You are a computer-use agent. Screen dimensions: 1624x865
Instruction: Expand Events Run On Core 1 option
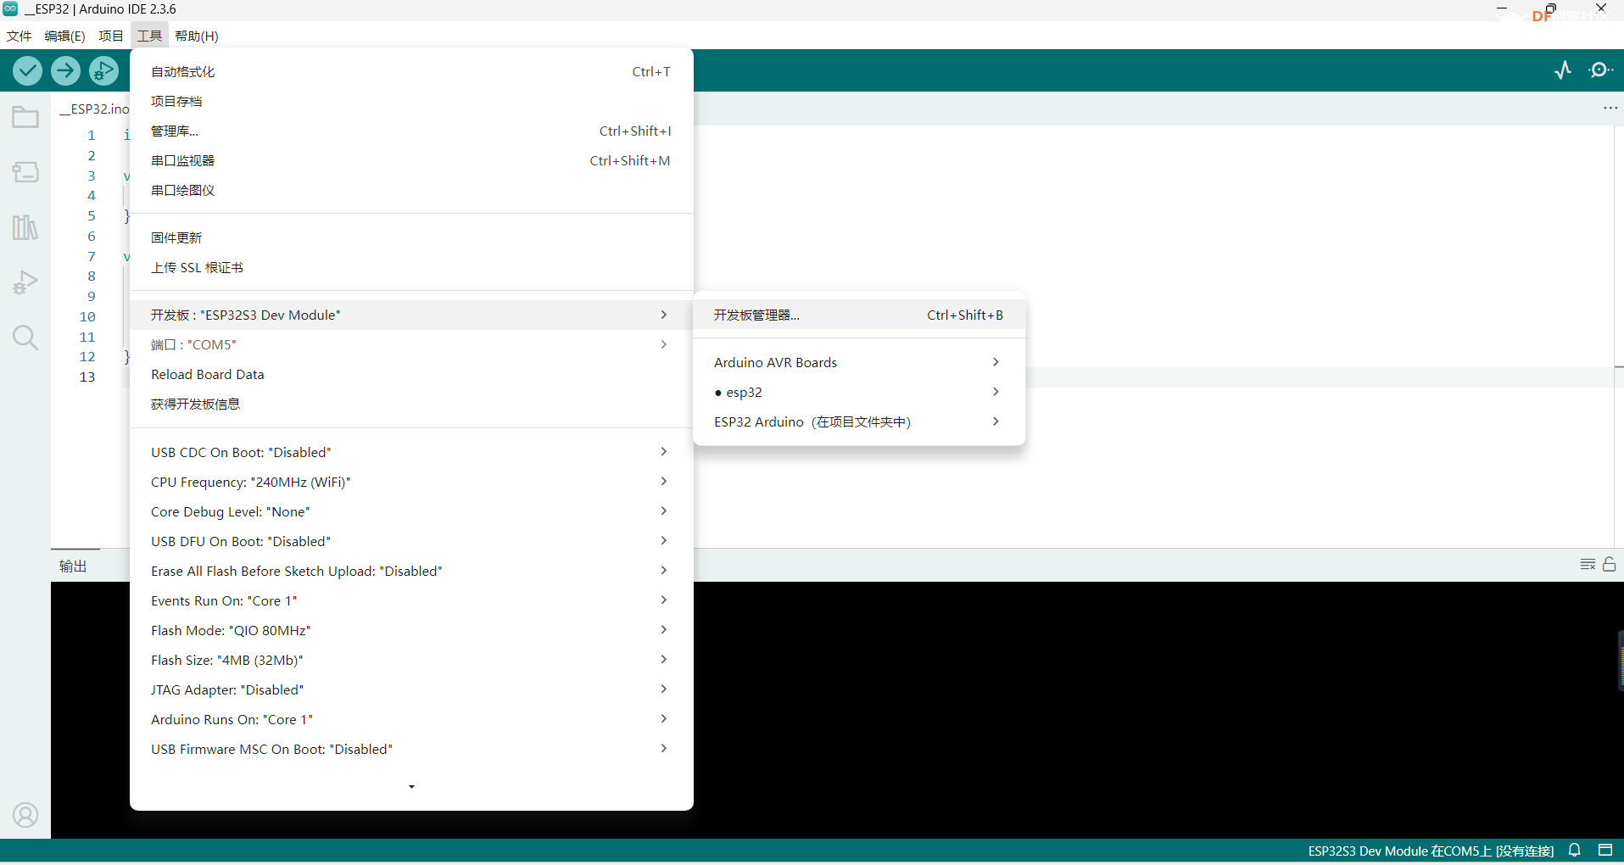coord(411,601)
